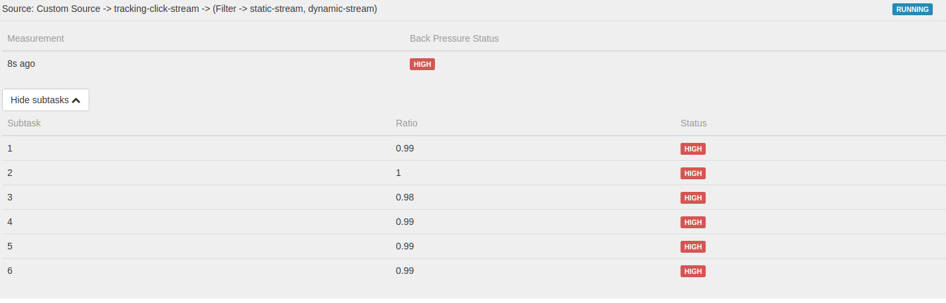Screen dimensions: 946x303
Task: Click the '8s ago' measurement value
Action: click(x=21, y=64)
